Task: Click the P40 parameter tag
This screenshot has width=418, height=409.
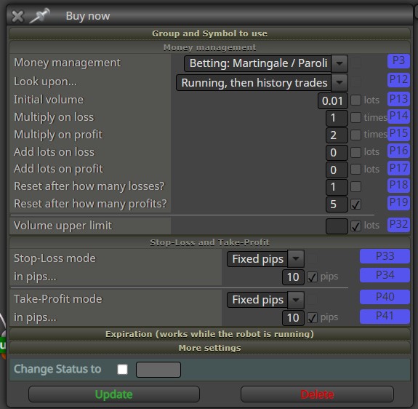Action: 385,297
